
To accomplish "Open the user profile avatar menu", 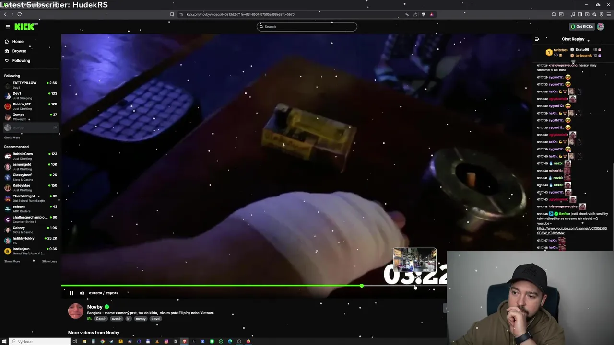I will (x=601, y=27).
